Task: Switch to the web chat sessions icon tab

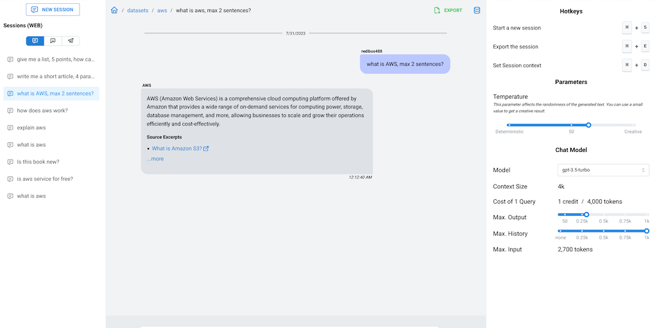Action: pyautogui.click(x=35, y=41)
